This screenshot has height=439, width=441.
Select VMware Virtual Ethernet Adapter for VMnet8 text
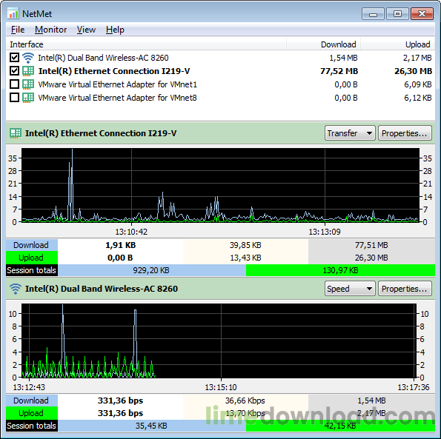tap(117, 98)
